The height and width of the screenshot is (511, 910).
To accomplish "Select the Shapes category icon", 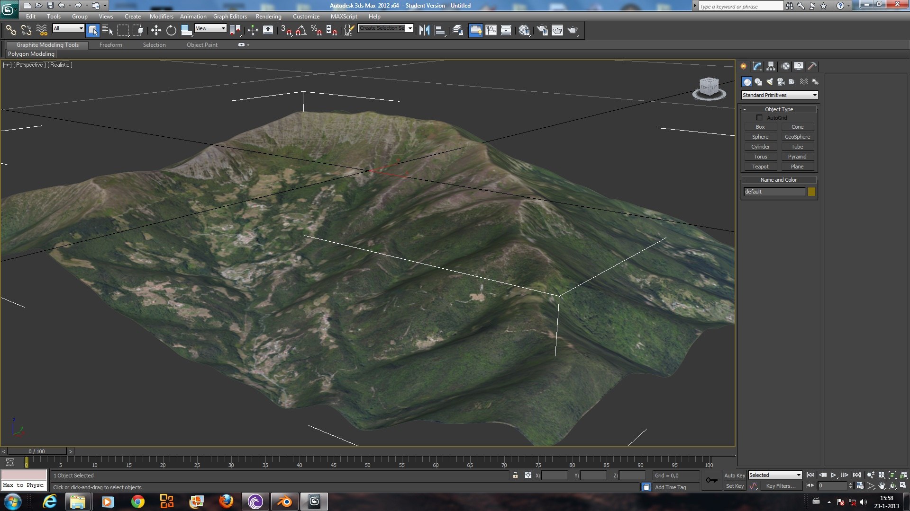I will coord(758,82).
